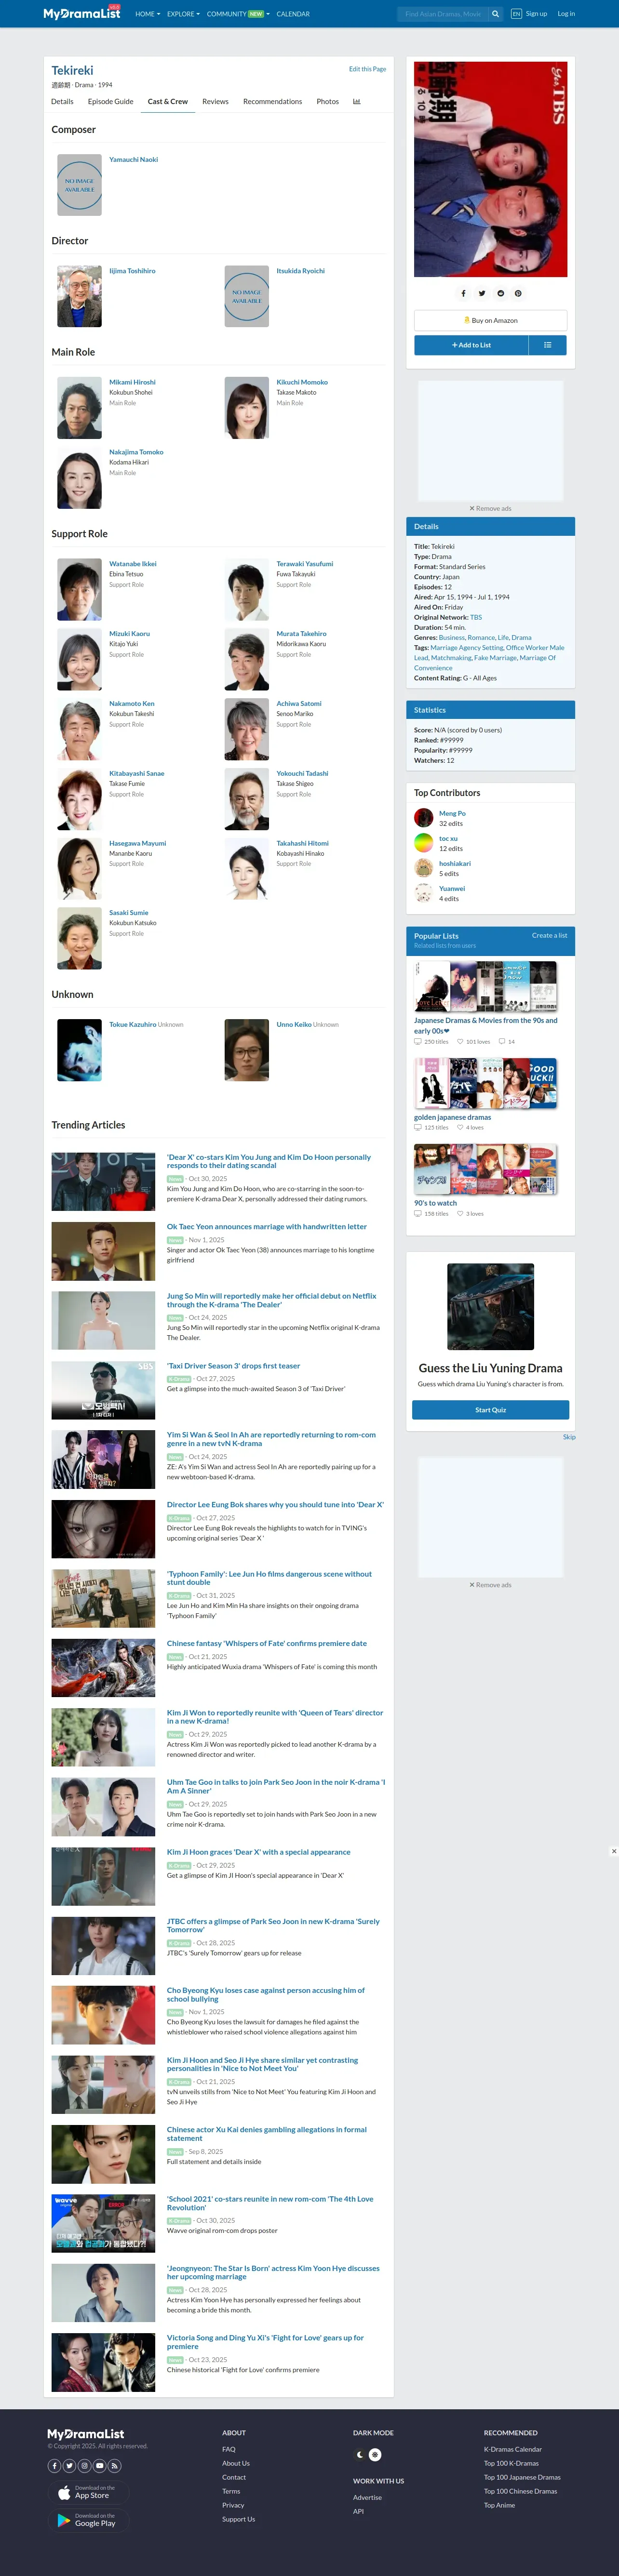Open Watanabe Ikkei's cast photo
The image size is (619, 2576).
pyautogui.click(x=79, y=590)
